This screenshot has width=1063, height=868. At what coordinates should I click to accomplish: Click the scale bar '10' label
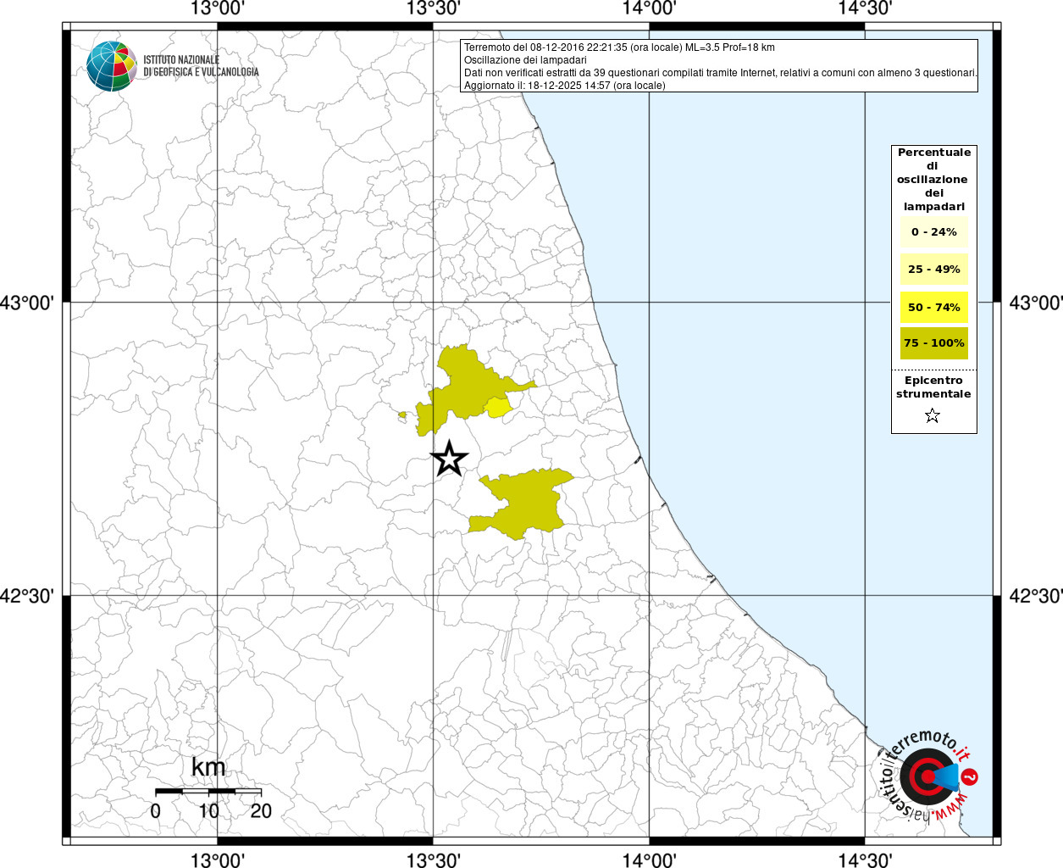[x=208, y=811]
